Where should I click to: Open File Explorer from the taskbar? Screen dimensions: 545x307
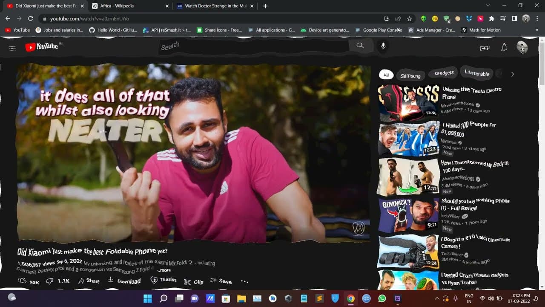[x=241, y=298]
